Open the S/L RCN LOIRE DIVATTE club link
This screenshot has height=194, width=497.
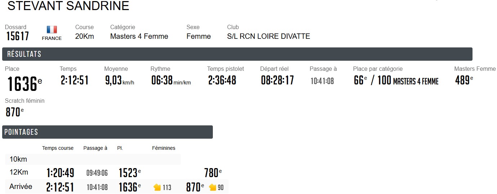pyautogui.click(x=268, y=36)
